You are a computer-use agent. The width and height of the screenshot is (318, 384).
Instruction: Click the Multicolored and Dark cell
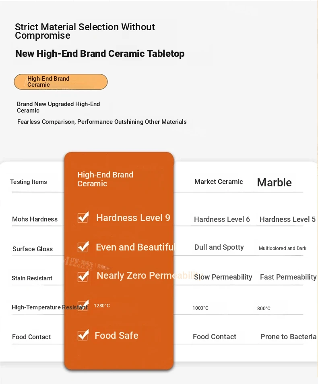click(283, 248)
